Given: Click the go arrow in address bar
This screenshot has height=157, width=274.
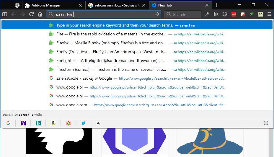Looking at the screenshot, I should tap(157, 14).
